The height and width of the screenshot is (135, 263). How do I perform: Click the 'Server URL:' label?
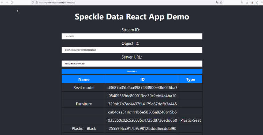click(x=131, y=57)
